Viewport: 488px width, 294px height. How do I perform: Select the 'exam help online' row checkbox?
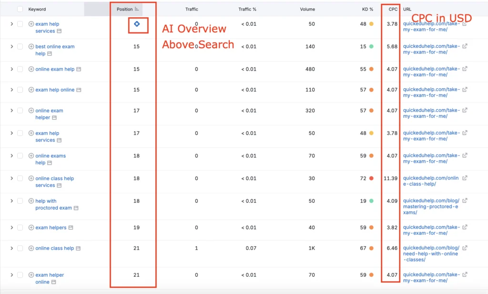pyautogui.click(x=20, y=90)
